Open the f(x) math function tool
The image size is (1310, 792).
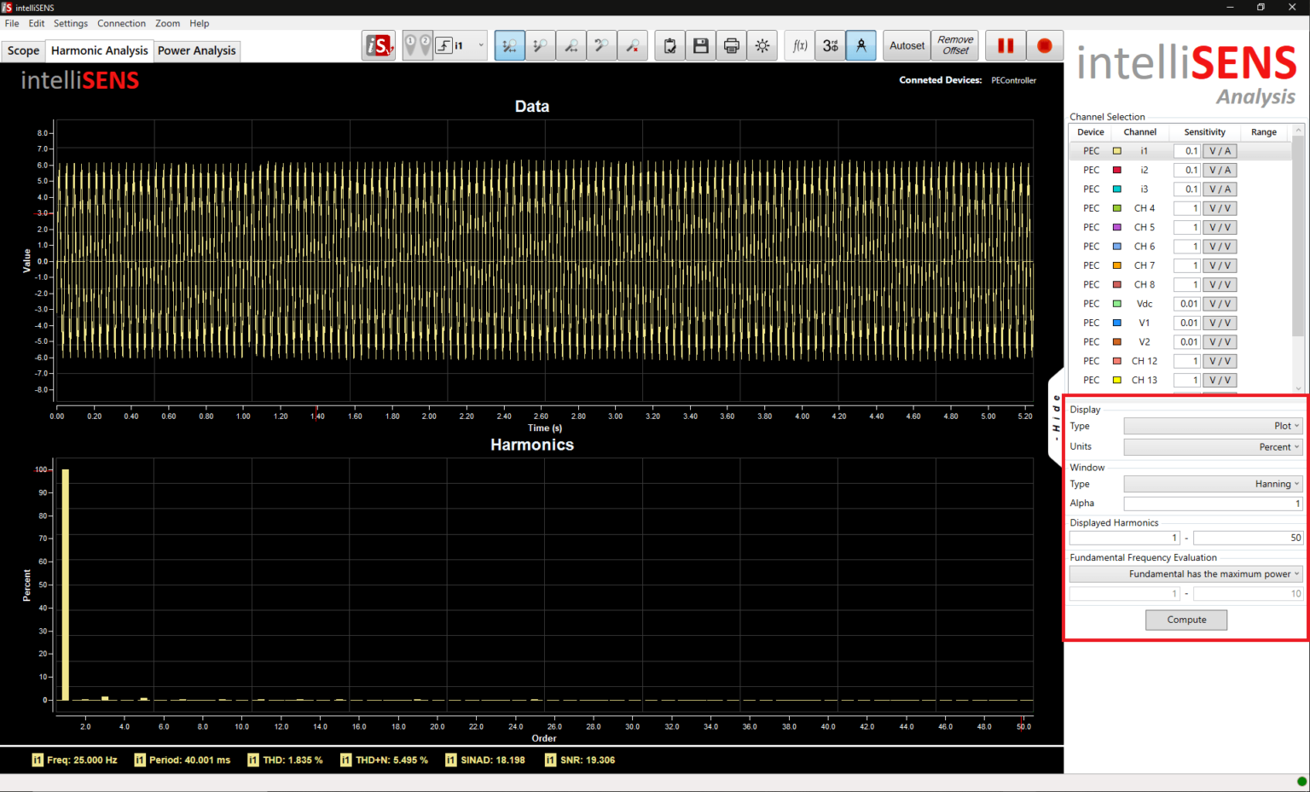point(799,45)
